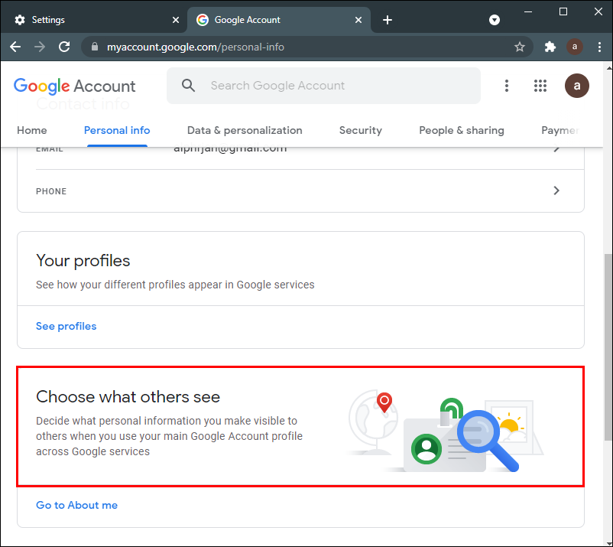Open the Go to About me link
Screen dimensions: 613x547
click(76, 505)
